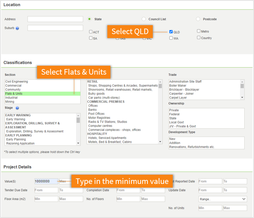The width and height of the screenshot is (254, 218).
Task: Click the Tender Due Date From field
Action: click(46, 190)
